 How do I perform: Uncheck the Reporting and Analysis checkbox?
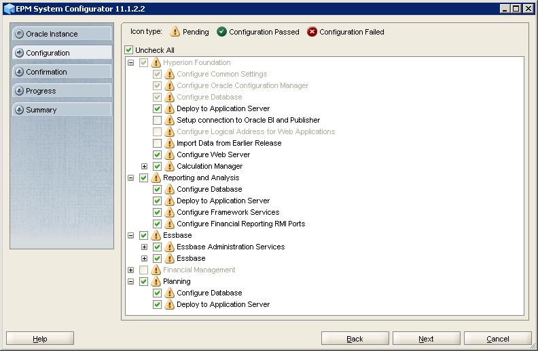pos(143,178)
